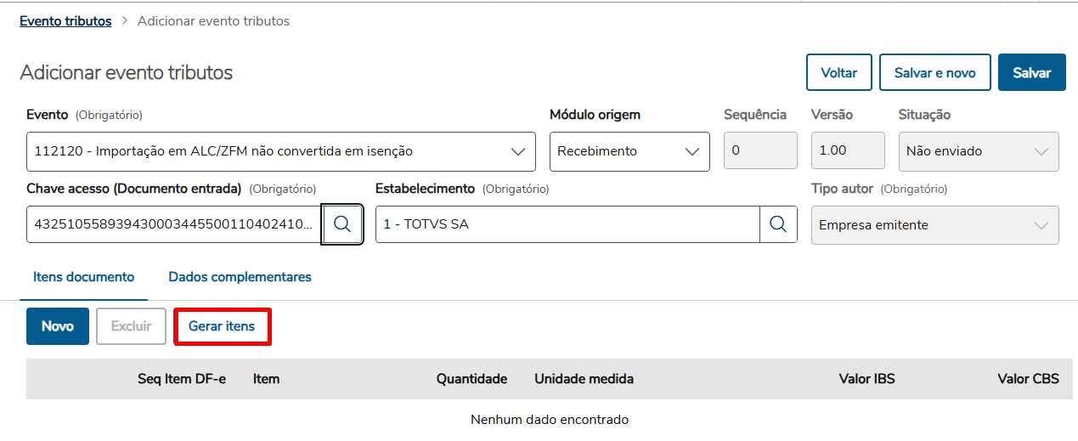Expand the Tipo autor dropdown

pyautogui.click(x=934, y=225)
